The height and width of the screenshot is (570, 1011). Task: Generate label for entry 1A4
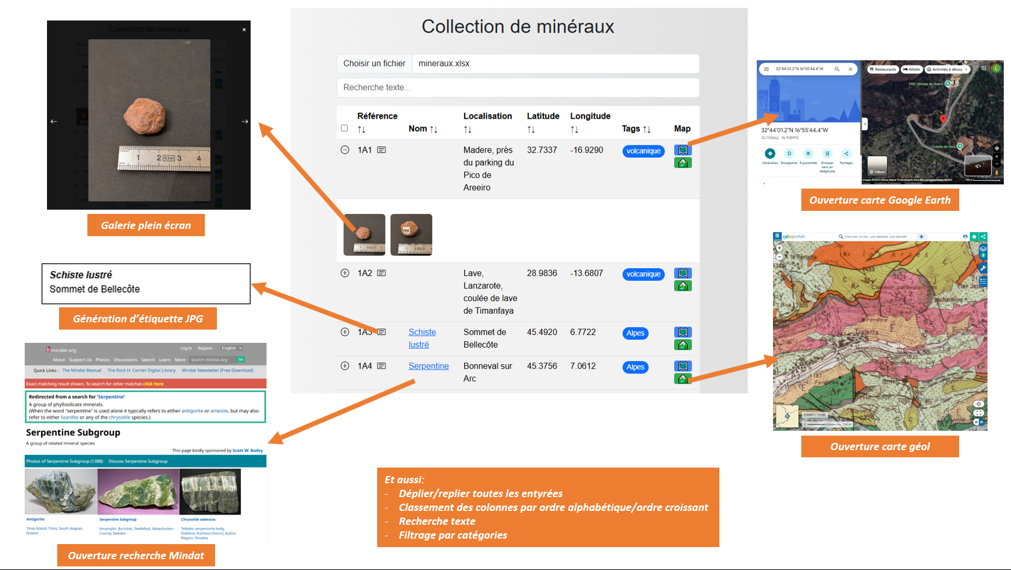[381, 366]
